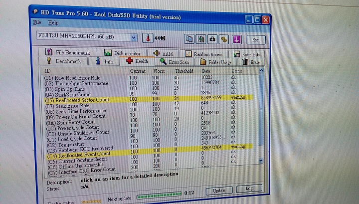This screenshot has width=359, height=204.
Task: Click the Log button
Action: 249,189
